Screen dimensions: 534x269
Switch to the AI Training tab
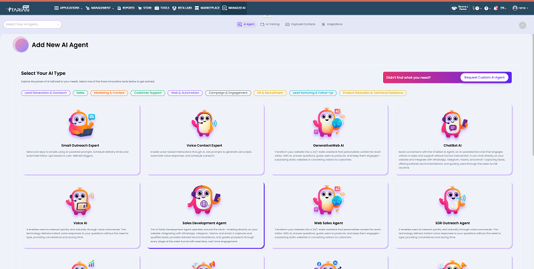click(x=270, y=24)
